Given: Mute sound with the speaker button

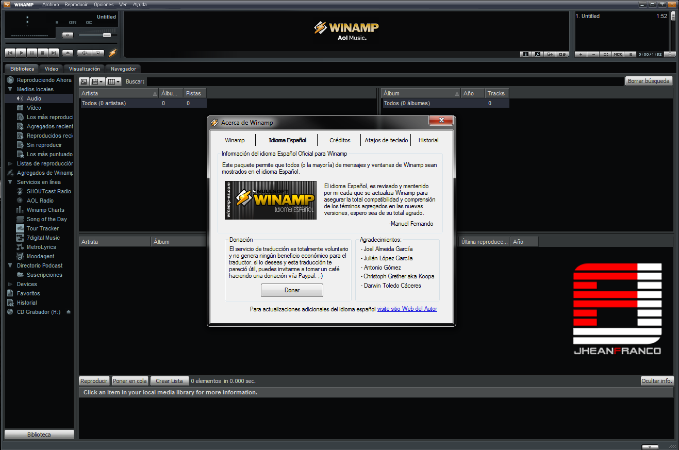Looking at the screenshot, I should click(x=68, y=35).
